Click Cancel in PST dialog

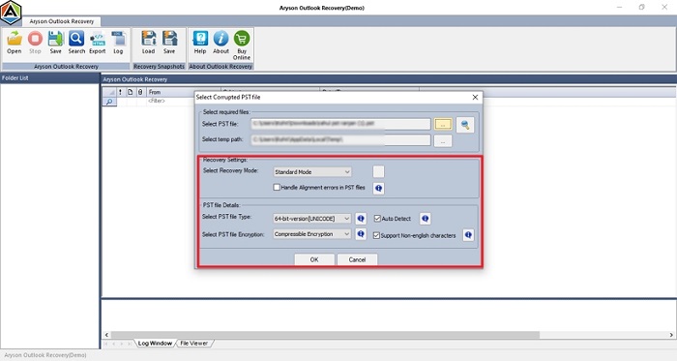tap(357, 259)
